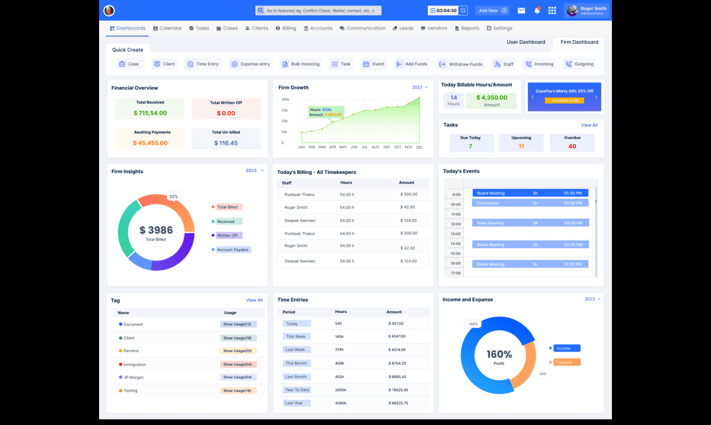Expand Income and Expanse 2023 dropdown
Viewport: 711px width, 425px height.
pos(592,299)
